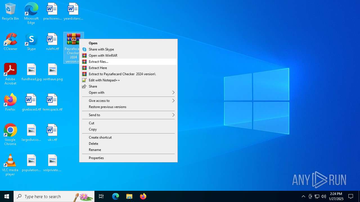Open File Explorer from the taskbar
The image size is (360, 202).
coord(129,196)
